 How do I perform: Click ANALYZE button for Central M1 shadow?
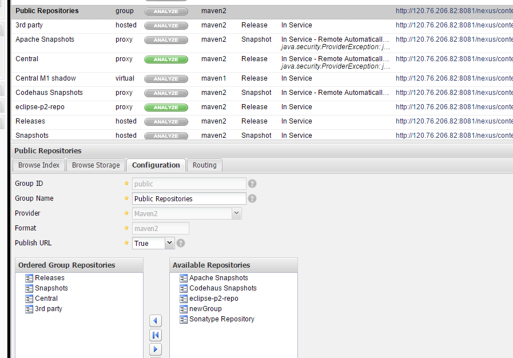point(166,79)
